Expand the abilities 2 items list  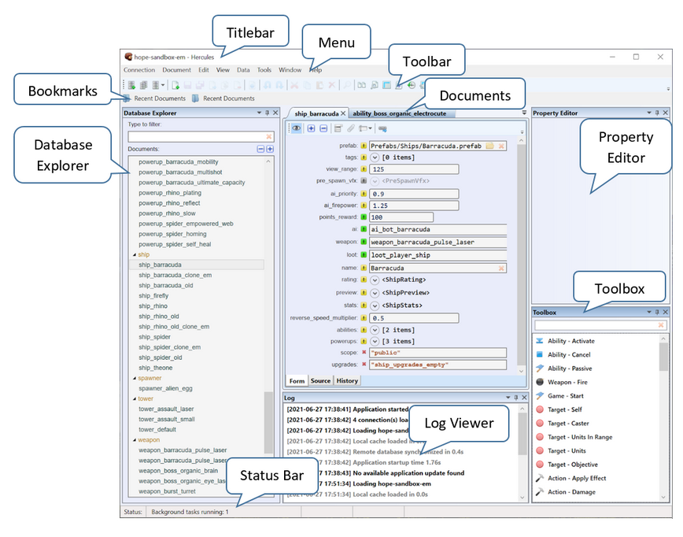tap(375, 329)
